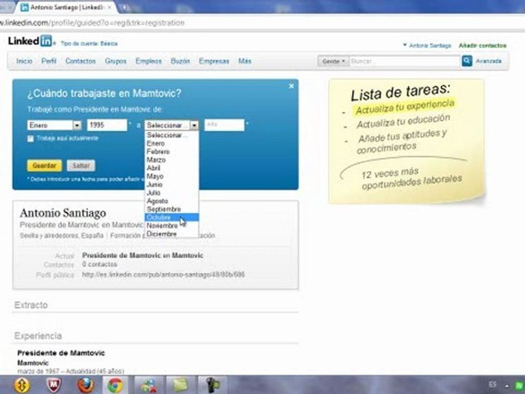525x394 pixels.
Task: Click the 'Antonio Santiago' profile name heading
Action: pos(63,213)
